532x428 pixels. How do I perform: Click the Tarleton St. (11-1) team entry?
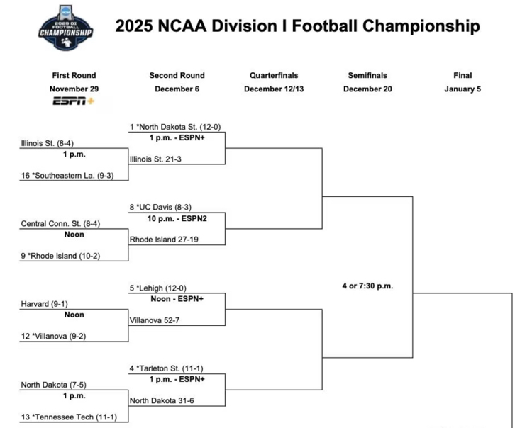167,369
